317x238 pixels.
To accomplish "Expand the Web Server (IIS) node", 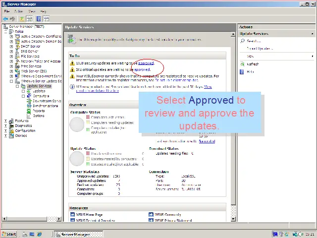I will (x=11, y=71).
